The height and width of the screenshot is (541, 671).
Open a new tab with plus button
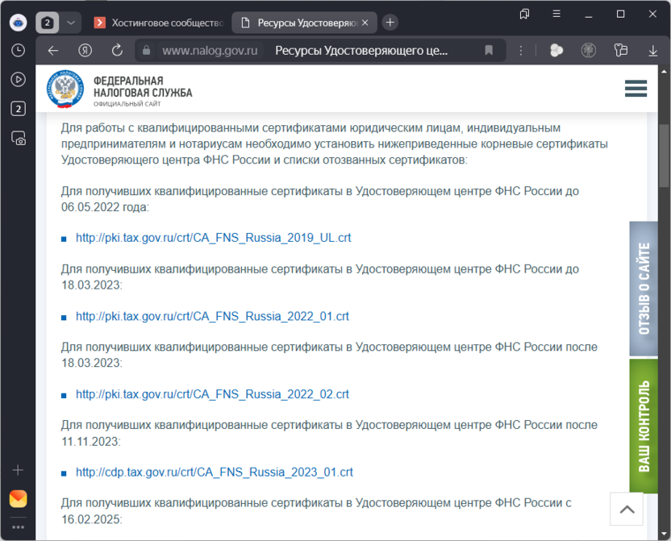click(390, 23)
